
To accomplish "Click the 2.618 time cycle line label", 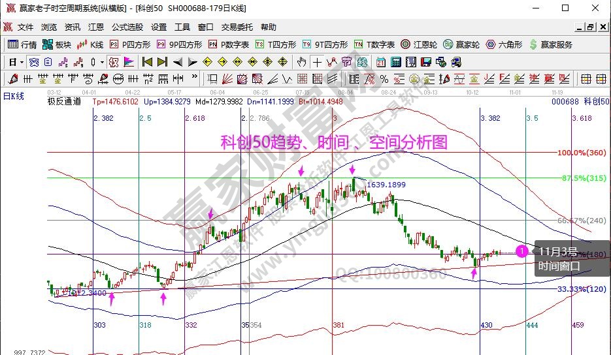I will [x=195, y=118].
